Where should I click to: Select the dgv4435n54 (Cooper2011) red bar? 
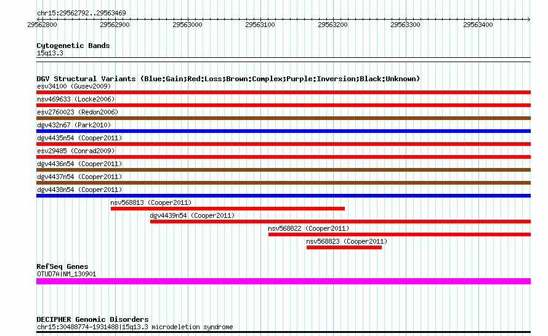pos(283,144)
